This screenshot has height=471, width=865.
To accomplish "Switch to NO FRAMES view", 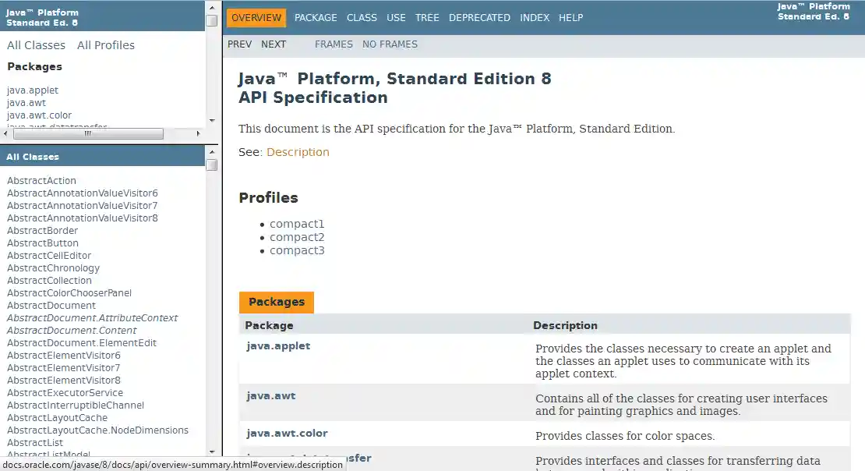I will pyautogui.click(x=390, y=44).
